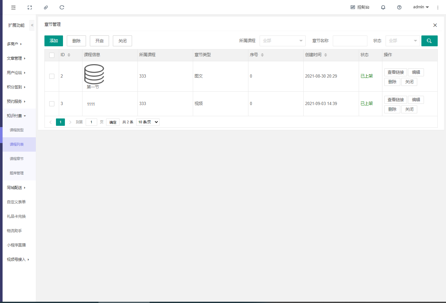Click the sidebar menu collapse icon
The image size is (446, 303).
13,7
